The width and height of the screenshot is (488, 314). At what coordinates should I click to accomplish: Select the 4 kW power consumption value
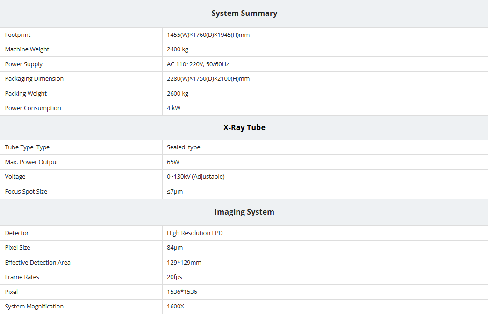[x=173, y=108]
